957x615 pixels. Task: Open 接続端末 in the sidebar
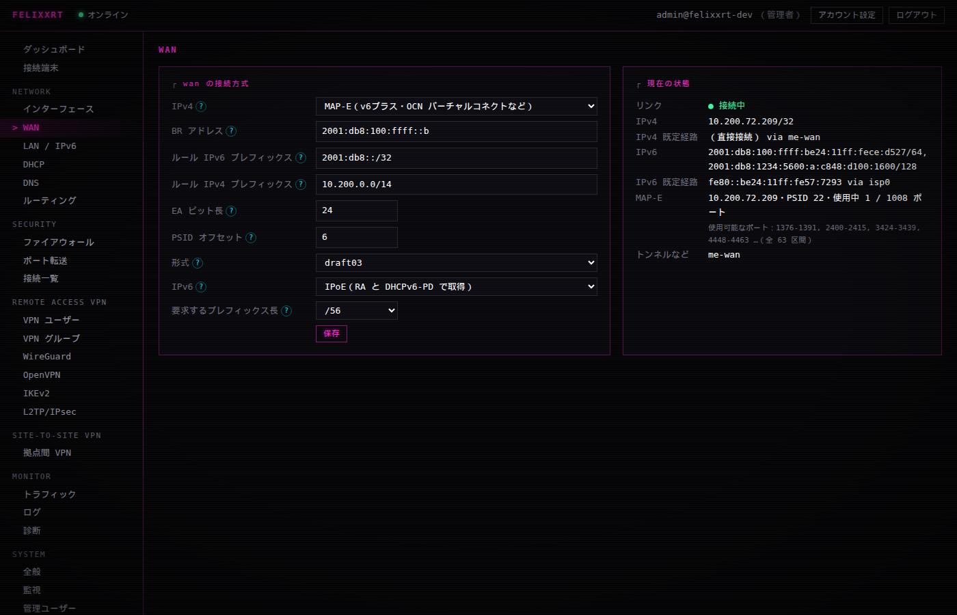pos(41,68)
